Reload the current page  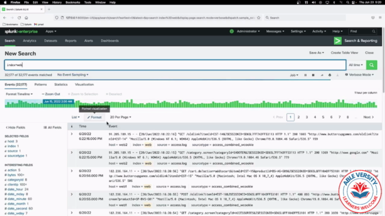coord(19,17)
